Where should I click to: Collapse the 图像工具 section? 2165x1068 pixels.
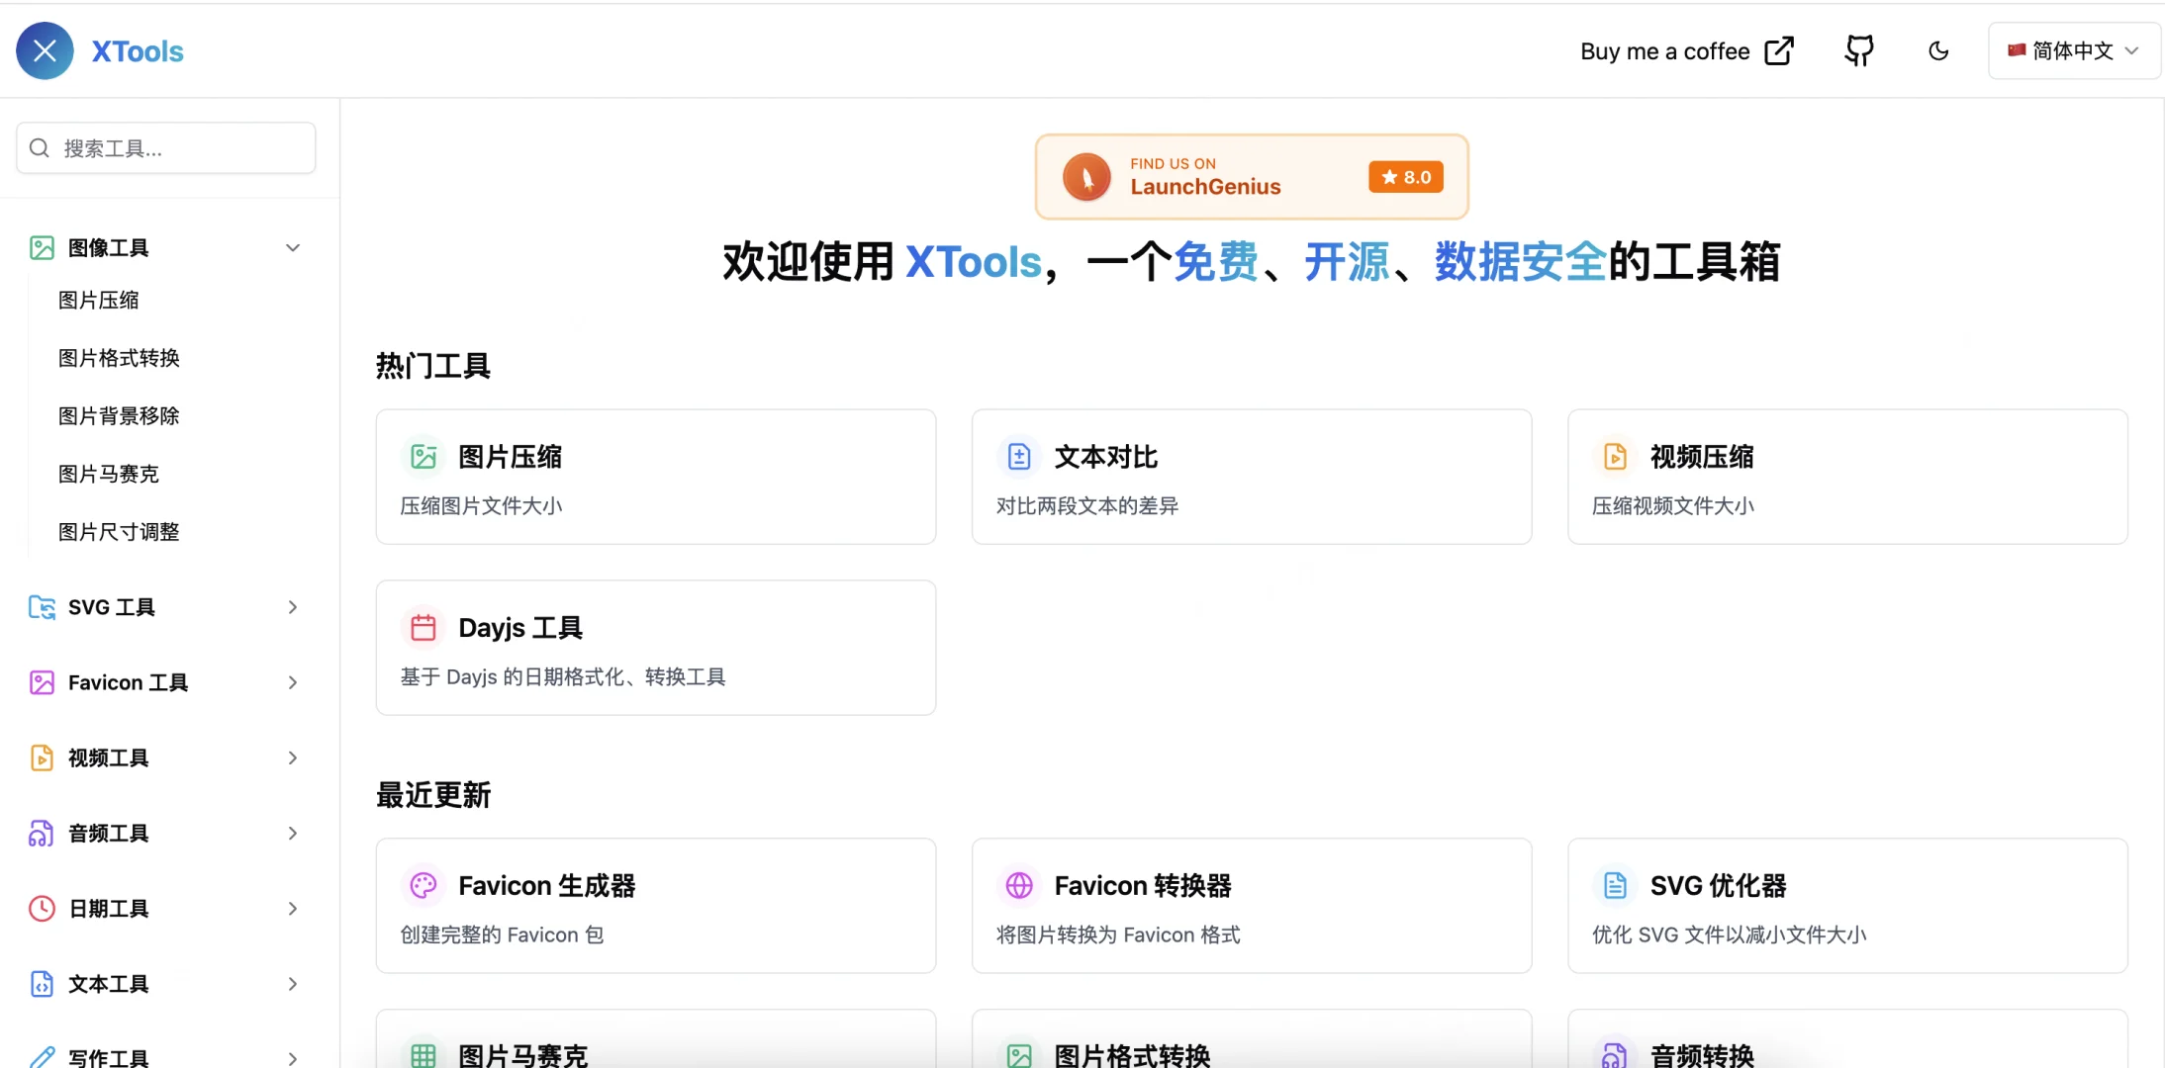(293, 247)
